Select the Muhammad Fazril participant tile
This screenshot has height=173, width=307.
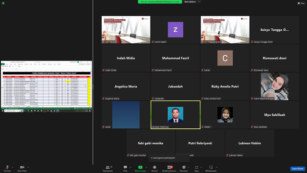[x=176, y=58]
